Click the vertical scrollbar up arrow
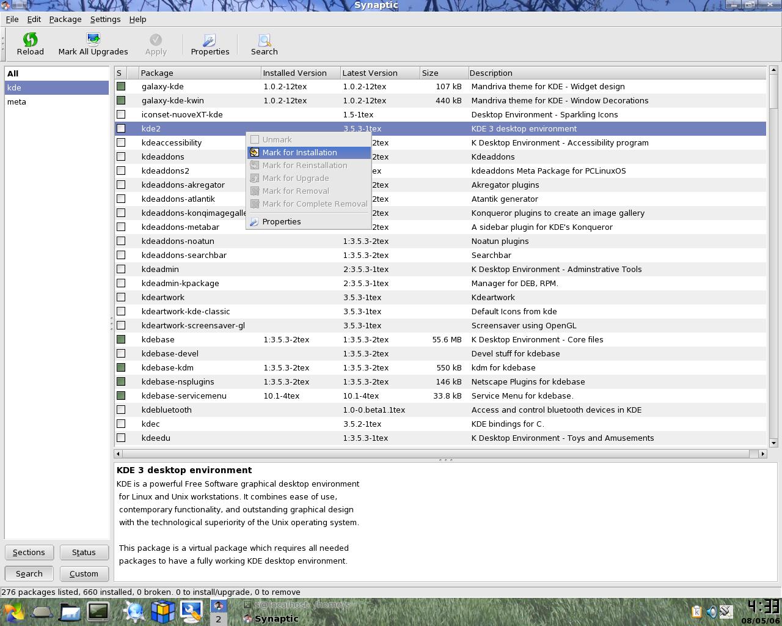Screen dimensions: 782x626 pyautogui.click(x=773, y=70)
